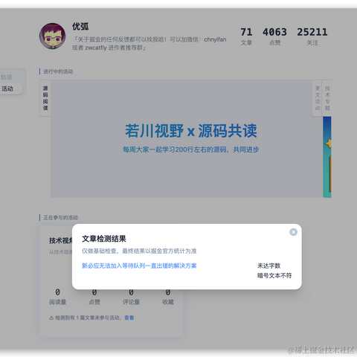Click the 进行中的活动 section heading
Image resolution: width=357 pixels, height=357 pixels.
58,71
